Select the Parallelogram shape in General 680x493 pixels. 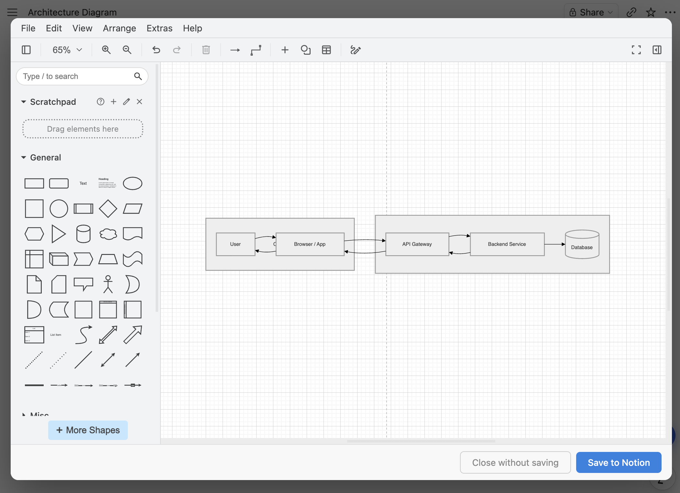coord(133,209)
